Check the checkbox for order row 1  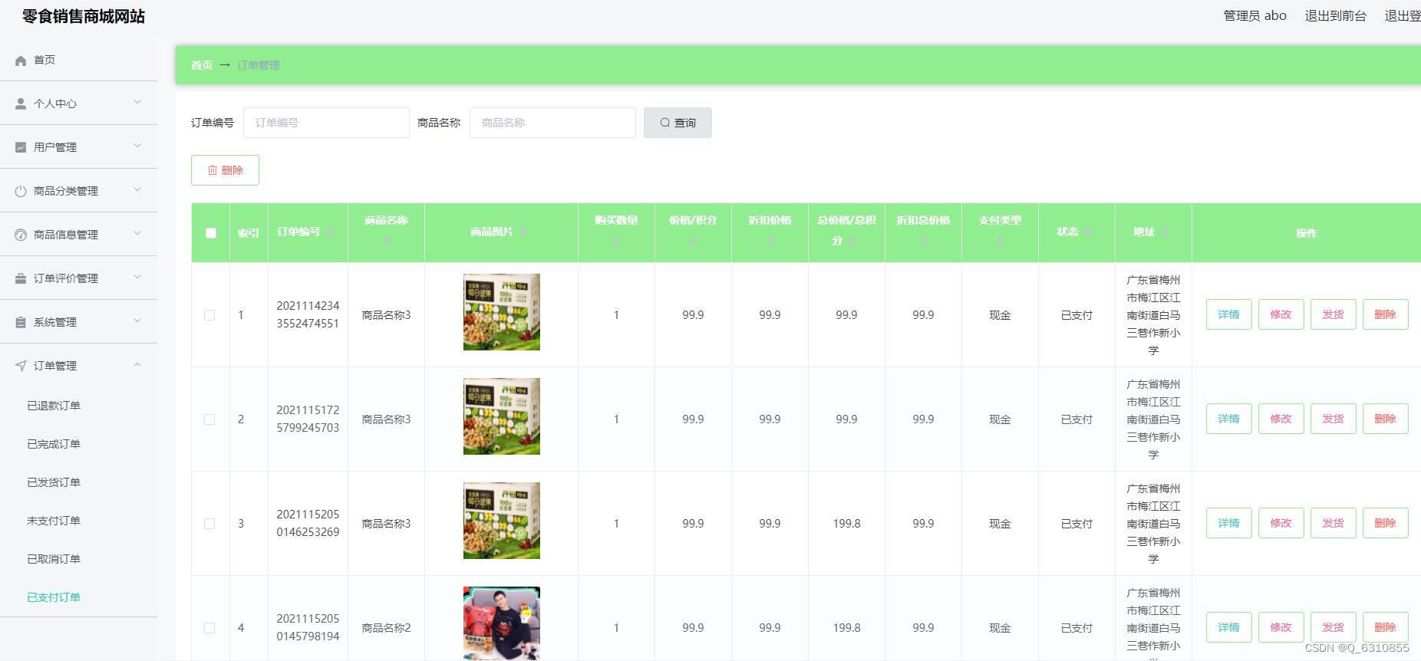(209, 315)
